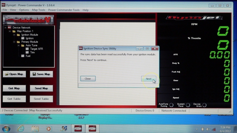
Task: Open Internet Explorer from the taskbar
Action: (x=21, y=129)
